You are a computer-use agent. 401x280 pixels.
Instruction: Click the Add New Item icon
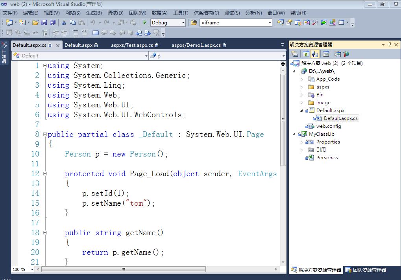[22, 22]
